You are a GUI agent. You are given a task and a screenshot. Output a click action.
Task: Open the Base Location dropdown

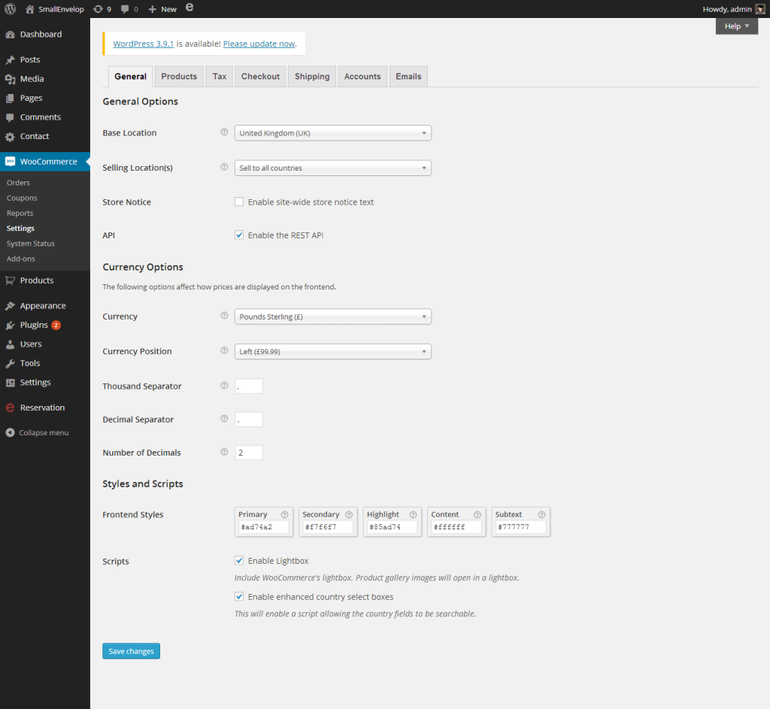(333, 133)
